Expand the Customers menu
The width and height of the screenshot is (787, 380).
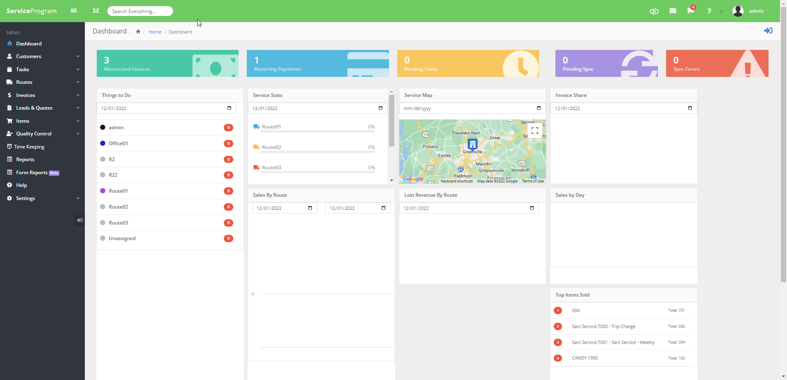(43, 56)
